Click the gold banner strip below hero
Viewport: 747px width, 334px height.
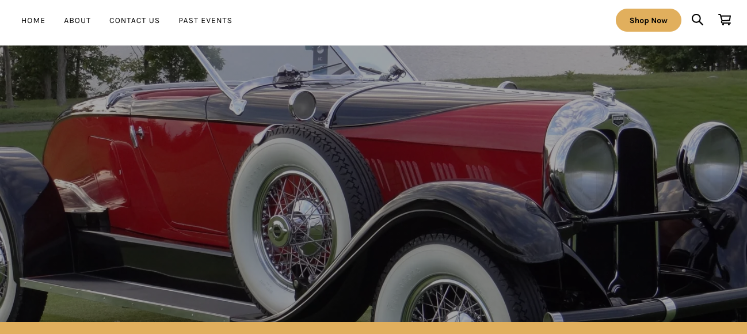(373, 328)
